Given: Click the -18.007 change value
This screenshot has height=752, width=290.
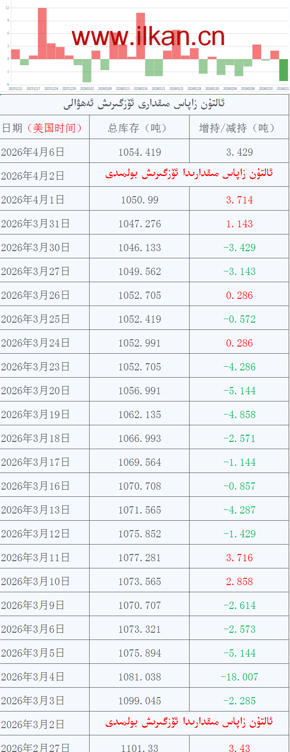Looking at the screenshot, I should (x=239, y=677).
